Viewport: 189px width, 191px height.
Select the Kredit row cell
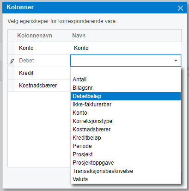point(43,73)
